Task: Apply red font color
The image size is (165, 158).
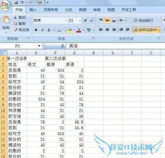Action: [x=79, y=30]
